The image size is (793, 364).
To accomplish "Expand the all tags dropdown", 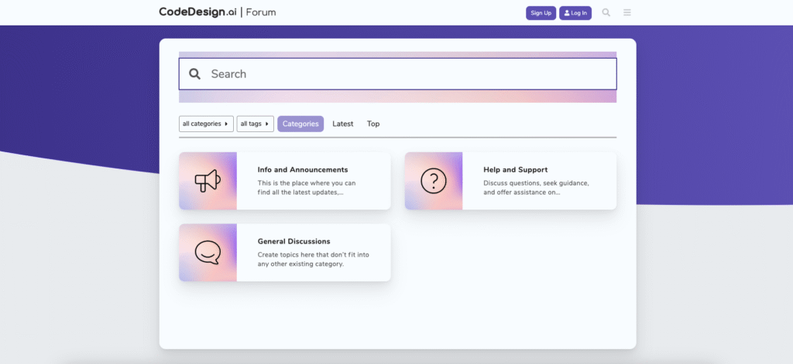I will tap(255, 124).
